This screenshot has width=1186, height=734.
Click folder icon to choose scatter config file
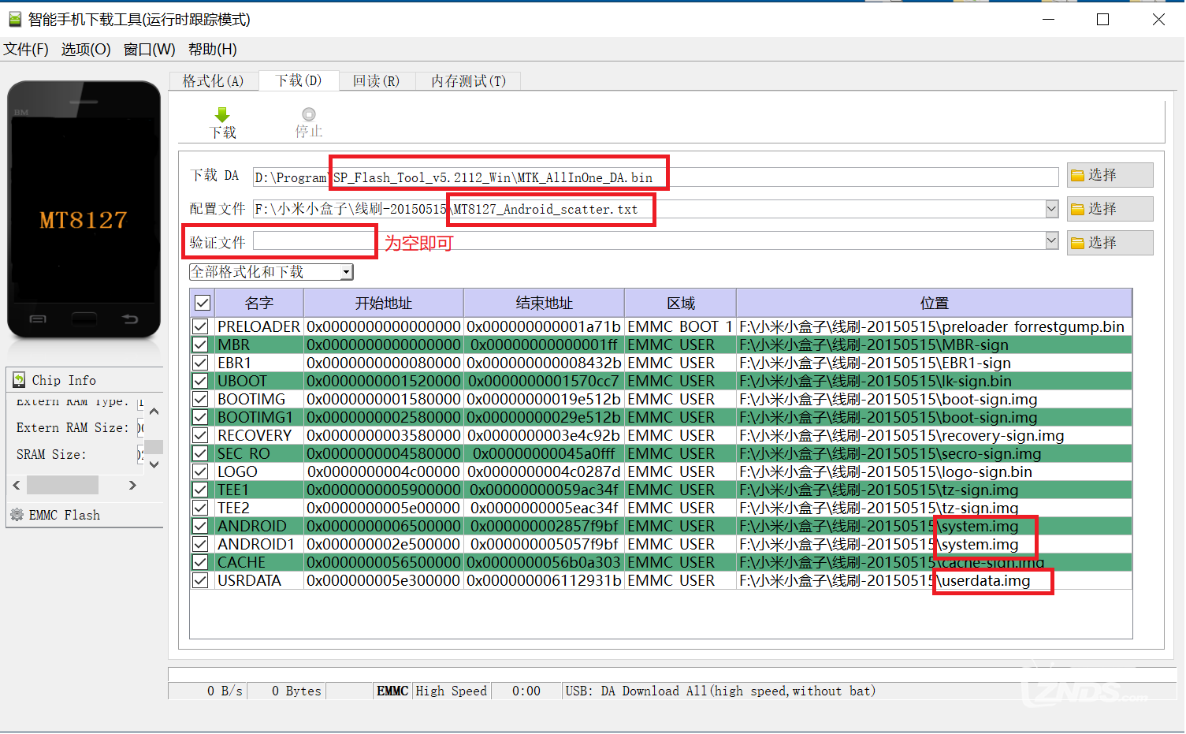point(1077,209)
